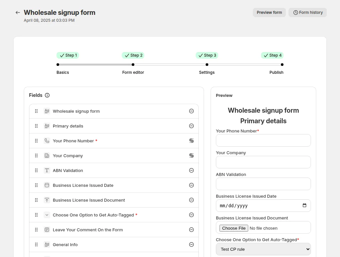Click the Form editor progress dot
Viewport: 340px width, 257px height.
point(133,65)
